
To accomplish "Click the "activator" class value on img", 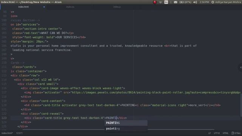I will (x=52, y=93).
